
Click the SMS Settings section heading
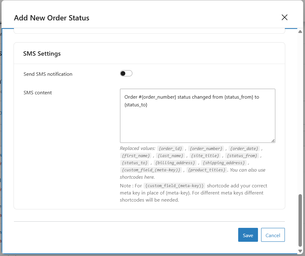(x=42, y=53)
